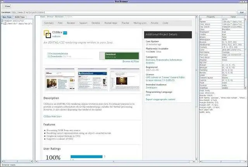Open the Mailing Lists tab

coord(140,23)
